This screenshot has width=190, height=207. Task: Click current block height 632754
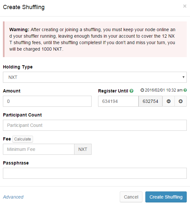coord(151,101)
